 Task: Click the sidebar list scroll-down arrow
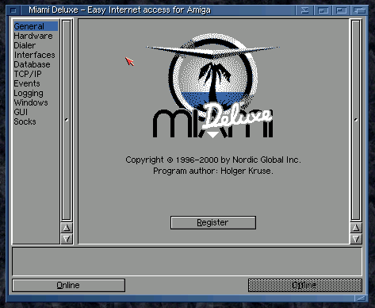(x=67, y=239)
